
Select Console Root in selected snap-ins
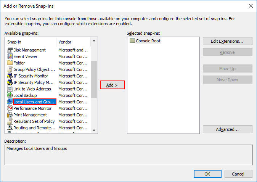148,41
